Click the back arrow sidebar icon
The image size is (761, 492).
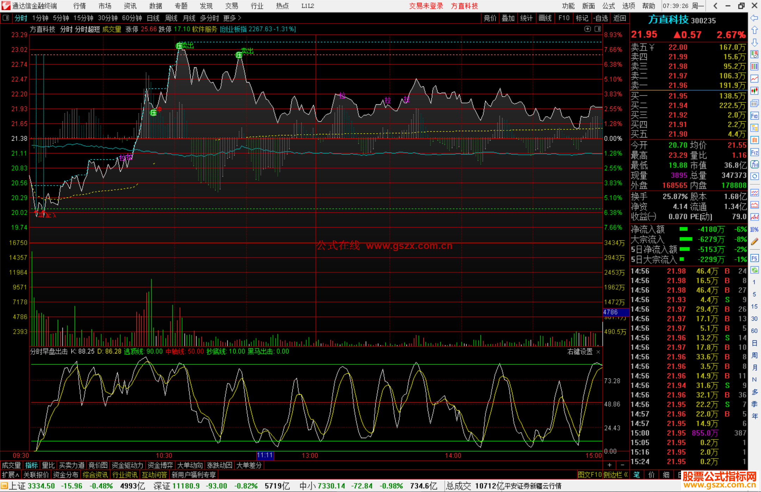[x=754, y=18]
